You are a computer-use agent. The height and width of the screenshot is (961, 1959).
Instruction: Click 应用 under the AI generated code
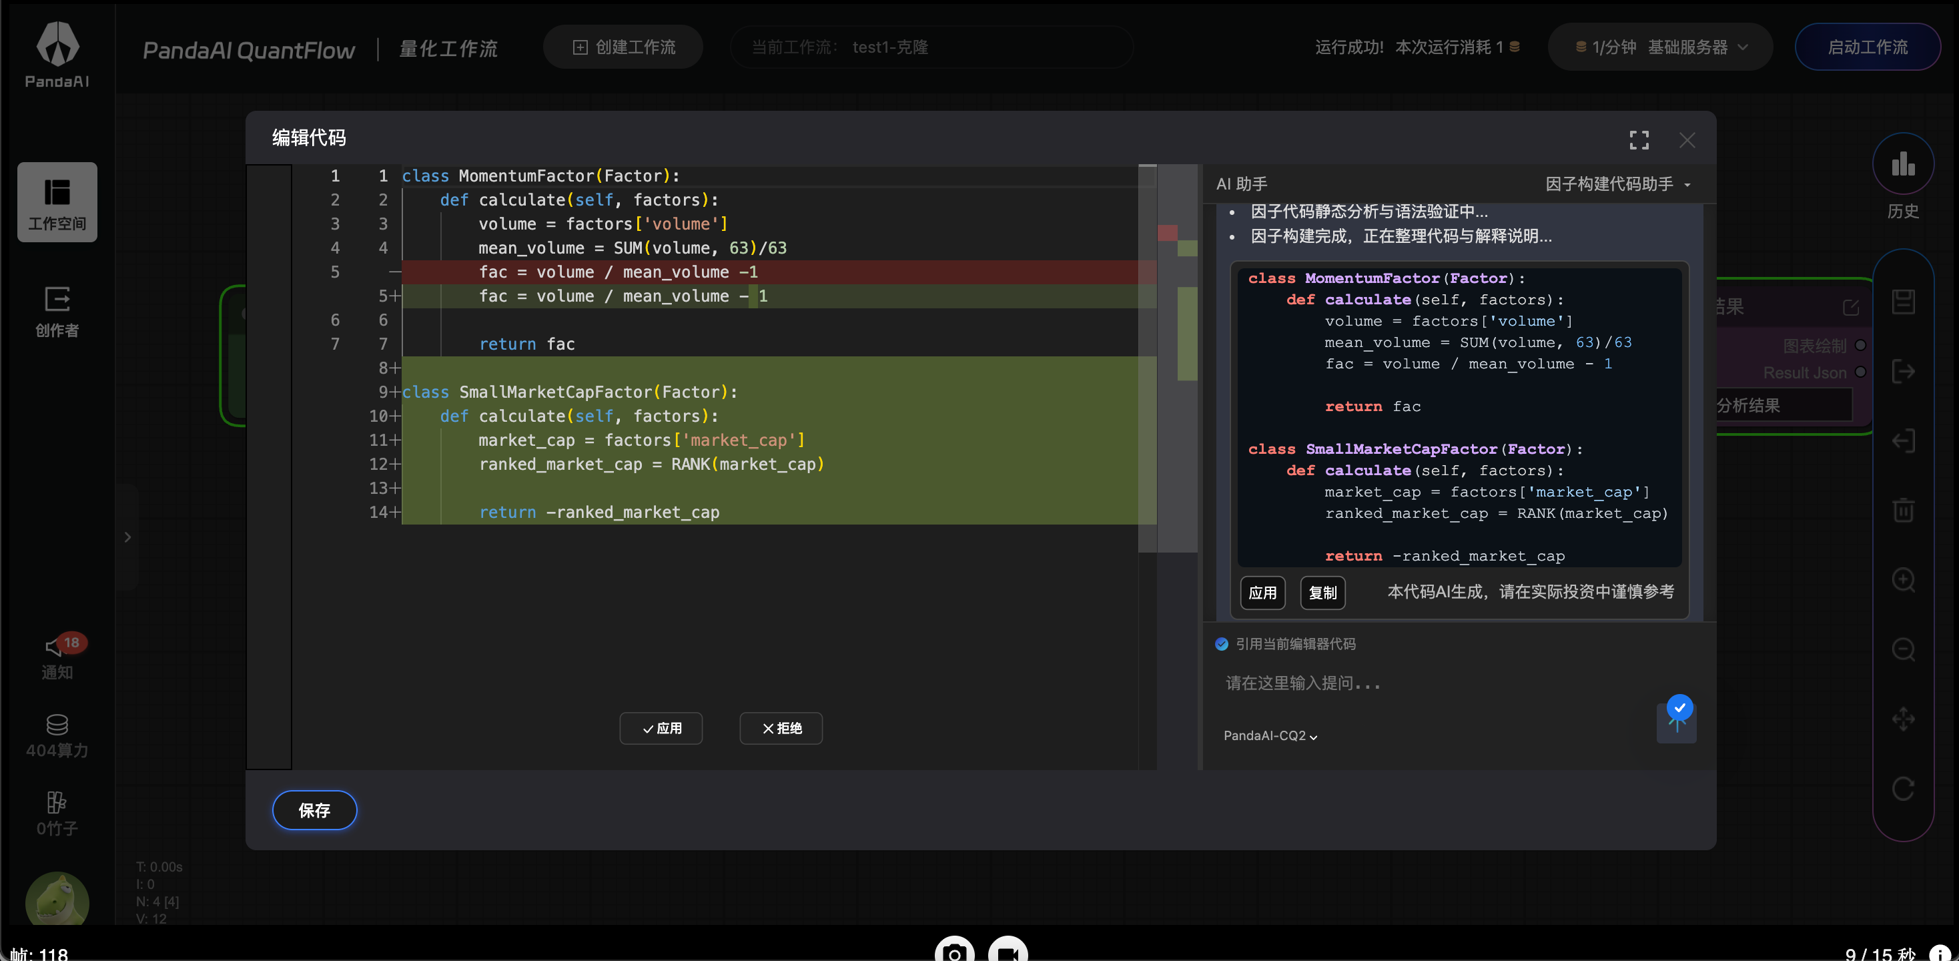[1262, 593]
